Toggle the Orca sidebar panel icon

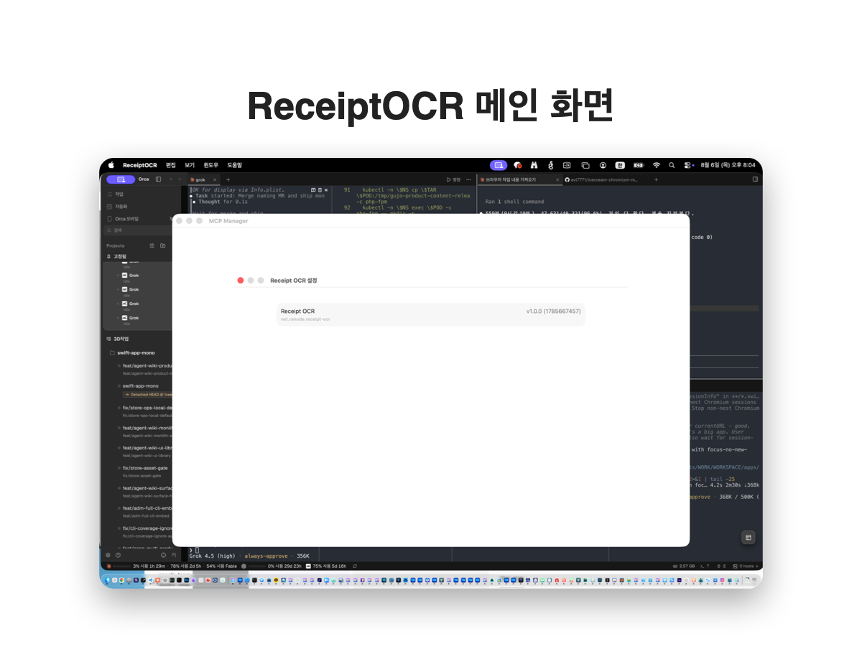(158, 179)
